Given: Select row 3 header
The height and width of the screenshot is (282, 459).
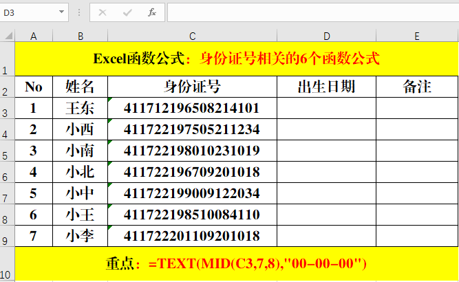Looking at the screenshot, I should click(x=7, y=108).
